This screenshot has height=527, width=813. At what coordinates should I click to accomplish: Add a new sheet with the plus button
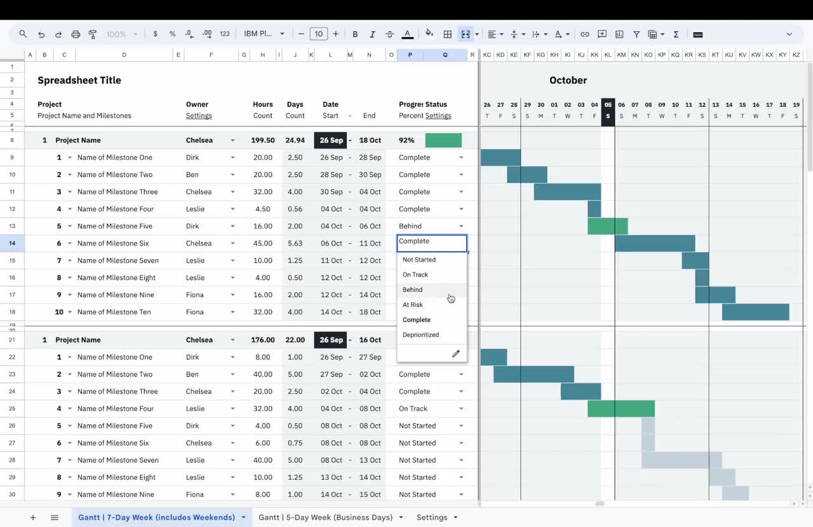32,517
